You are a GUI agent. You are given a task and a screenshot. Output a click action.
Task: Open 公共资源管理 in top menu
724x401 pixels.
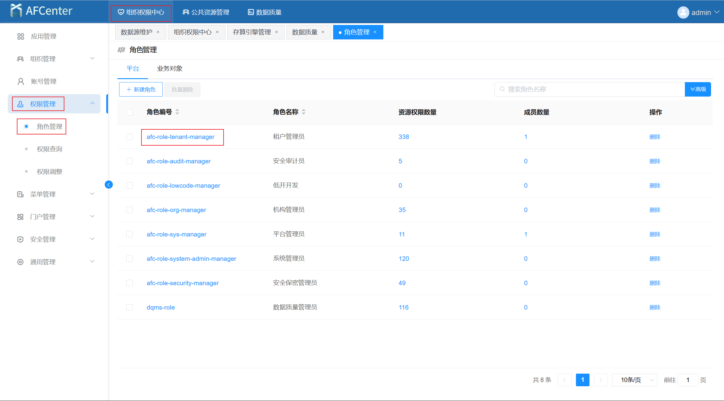[206, 12]
